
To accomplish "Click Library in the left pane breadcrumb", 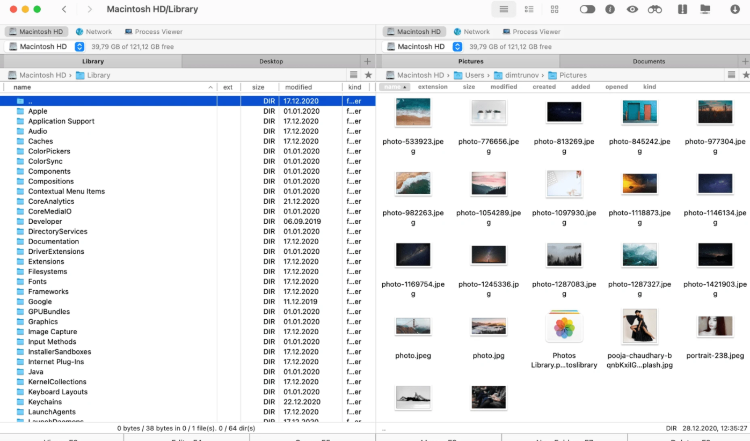I will click(93, 75).
